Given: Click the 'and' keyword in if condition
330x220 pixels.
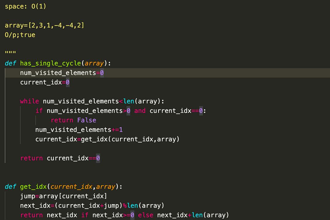Looking at the screenshot, I should [140, 111].
